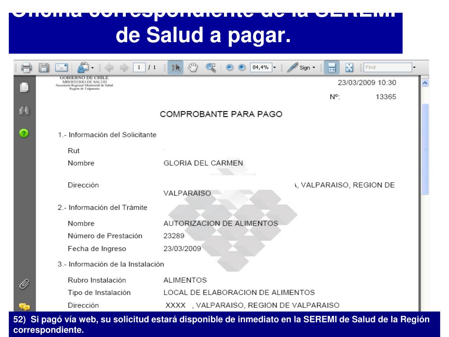449x337 pixels.
Task: Open the zoom percentage dropdown arrow
Action: coord(274,68)
